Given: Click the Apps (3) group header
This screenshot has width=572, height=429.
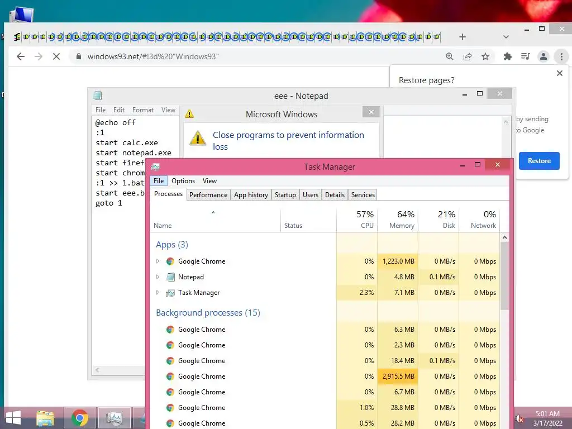Looking at the screenshot, I should coord(172,245).
